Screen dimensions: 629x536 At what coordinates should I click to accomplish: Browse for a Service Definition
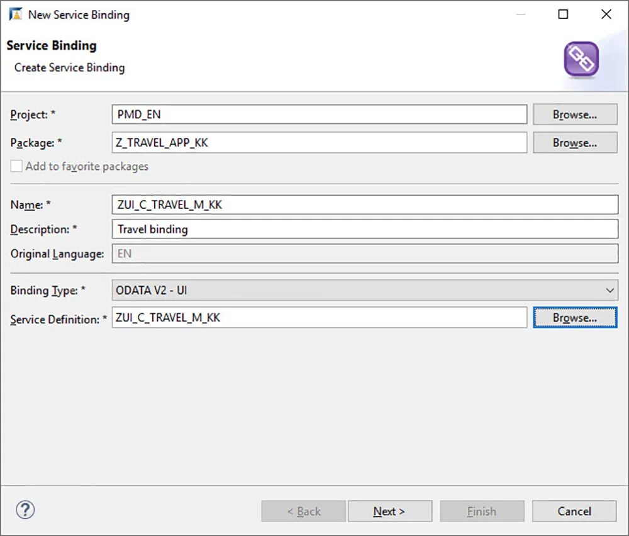pyautogui.click(x=575, y=317)
